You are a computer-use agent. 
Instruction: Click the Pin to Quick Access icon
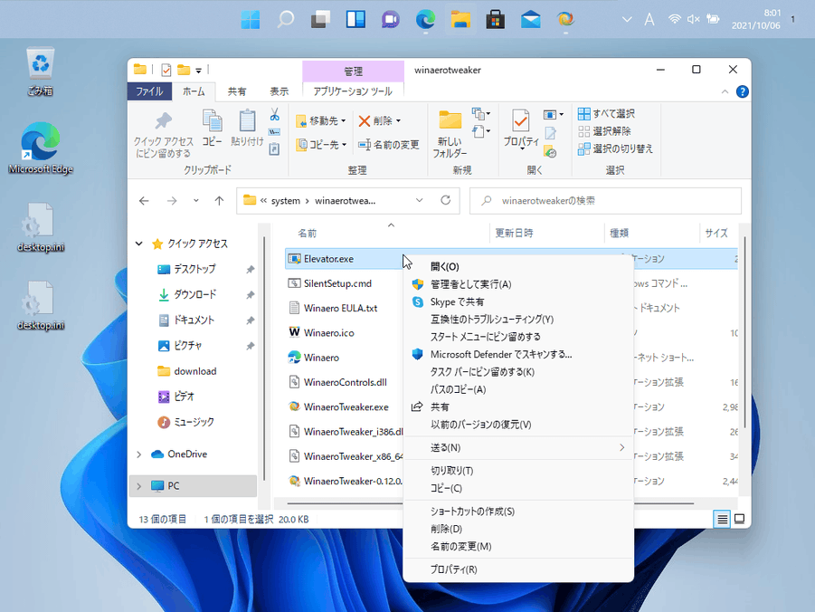point(163,121)
